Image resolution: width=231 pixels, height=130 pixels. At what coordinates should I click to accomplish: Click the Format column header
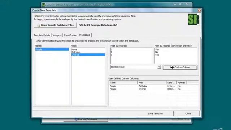tap(182, 83)
